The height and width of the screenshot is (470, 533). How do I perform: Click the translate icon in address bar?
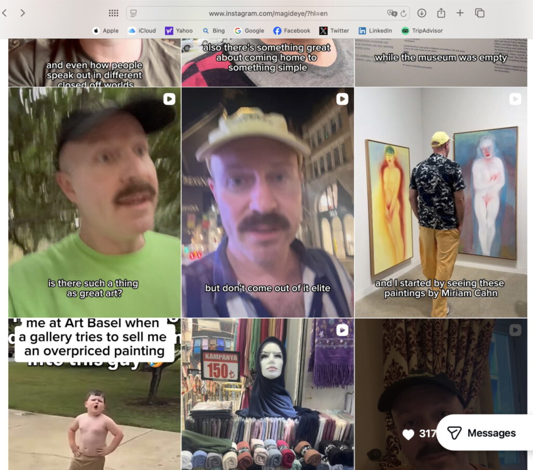click(392, 13)
